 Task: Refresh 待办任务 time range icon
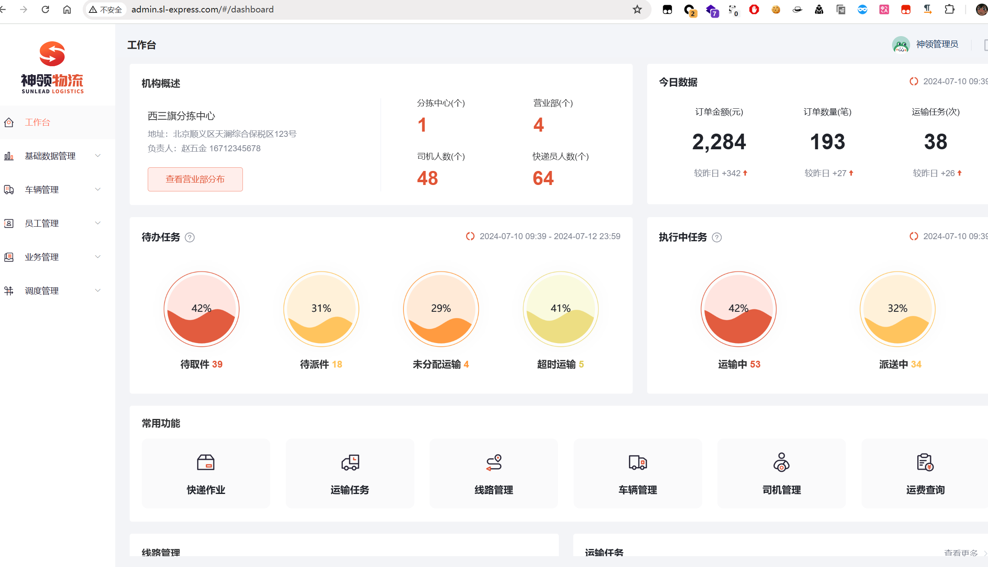click(x=470, y=236)
